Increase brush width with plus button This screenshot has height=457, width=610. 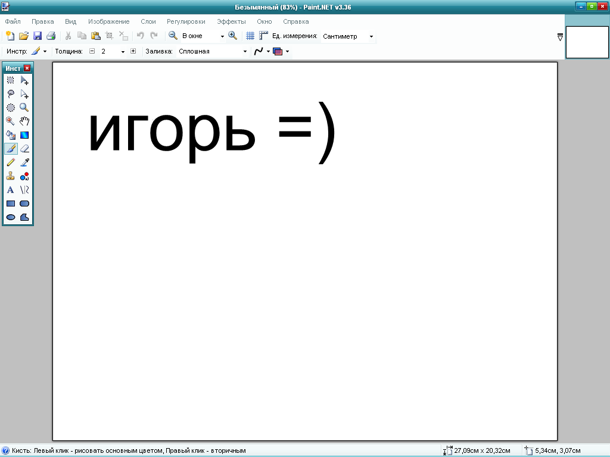click(133, 51)
